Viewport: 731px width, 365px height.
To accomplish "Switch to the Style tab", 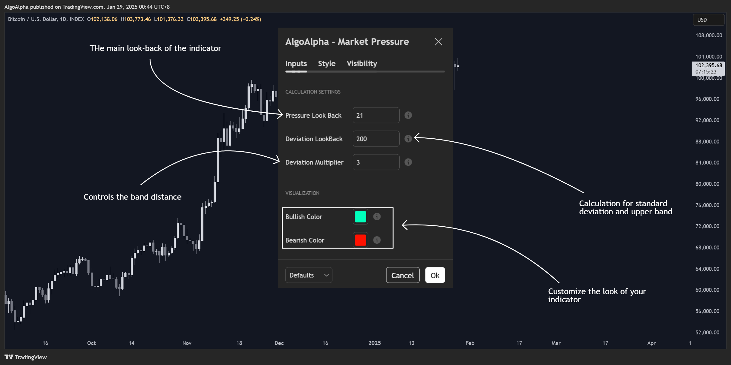I will click(327, 64).
